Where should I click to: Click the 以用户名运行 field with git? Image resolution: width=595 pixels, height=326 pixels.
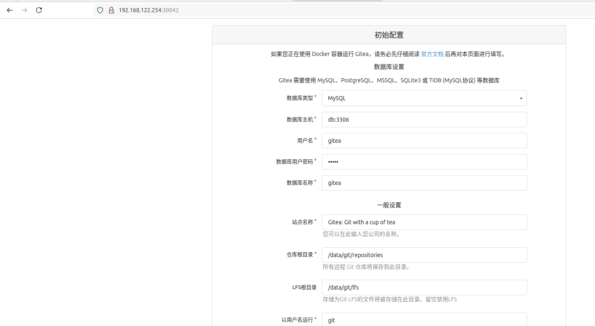pos(424,320)
